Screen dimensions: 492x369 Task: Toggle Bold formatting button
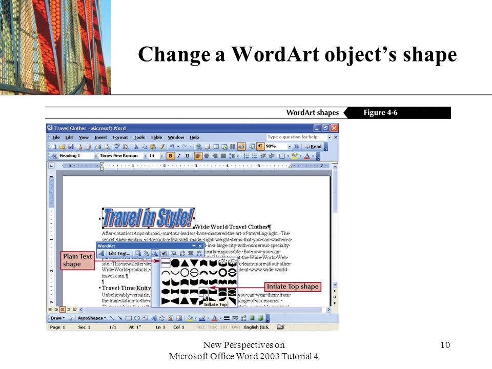170,156
